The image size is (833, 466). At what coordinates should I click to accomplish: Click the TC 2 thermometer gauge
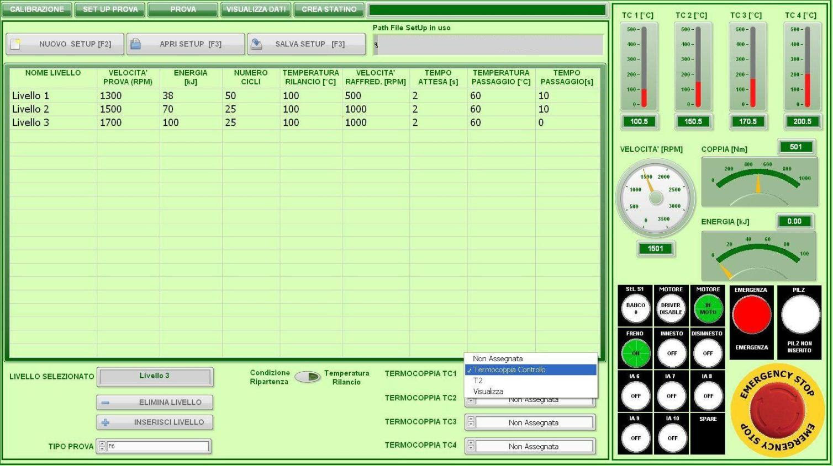693,67
